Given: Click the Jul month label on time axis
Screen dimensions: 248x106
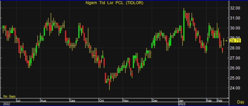Looking at the screenshot, I should [x=18, y=101].
